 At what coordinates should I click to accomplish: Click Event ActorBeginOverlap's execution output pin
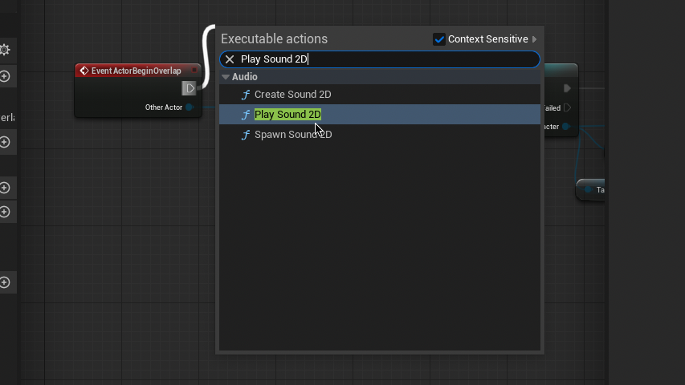click(190, 88)
